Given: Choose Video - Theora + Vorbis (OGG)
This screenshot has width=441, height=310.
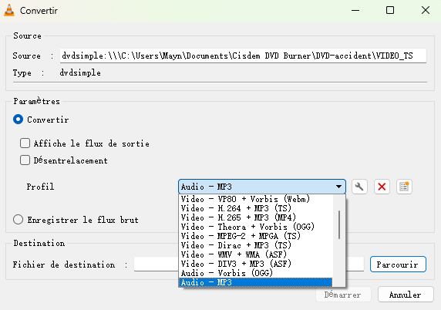Looking at the screenshot, I should 255,227.
